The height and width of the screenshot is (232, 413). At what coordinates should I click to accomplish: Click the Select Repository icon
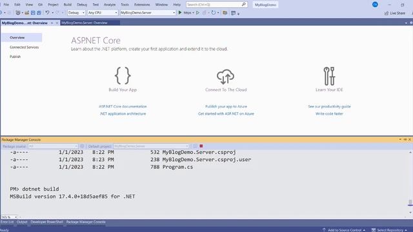pyautogui.click(x=374, y=230)
